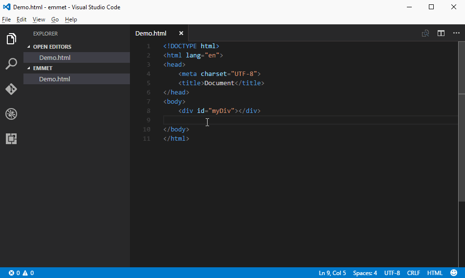Open the editor More Actions ellipsis
Screen dimensions: 465x278
coord(456,33)
